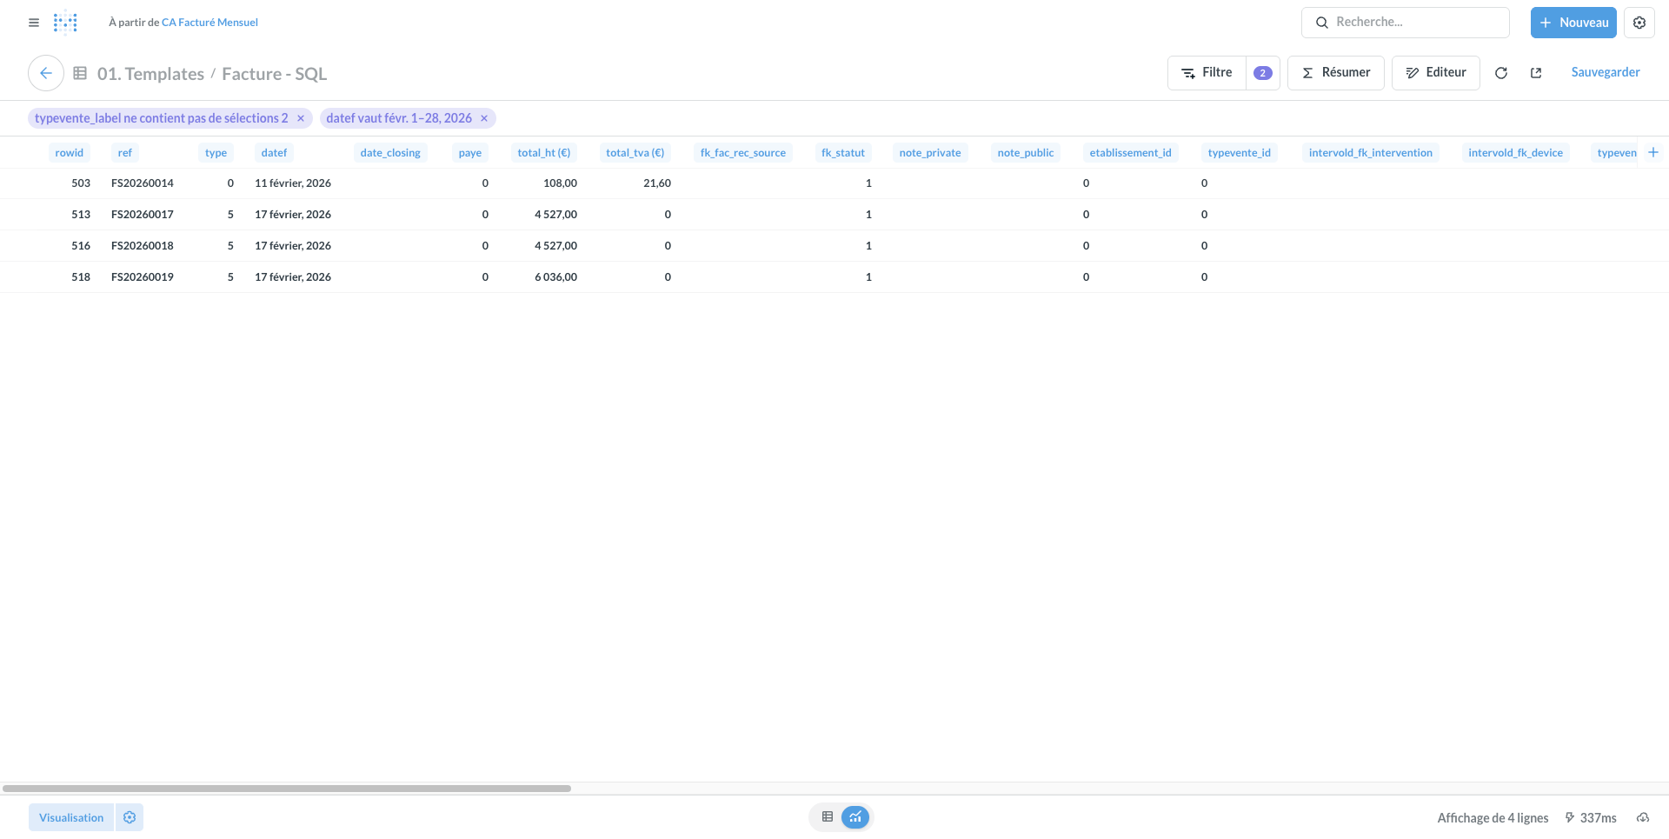This screenshot has height=839, width=1669.
Task: Download results with the cloud icon
Action: [1642, 817]
